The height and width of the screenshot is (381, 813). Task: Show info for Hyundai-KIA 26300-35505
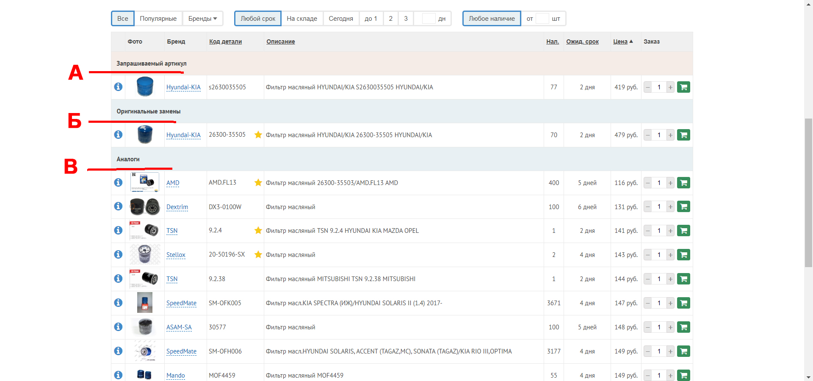click(x=118, y=135)
